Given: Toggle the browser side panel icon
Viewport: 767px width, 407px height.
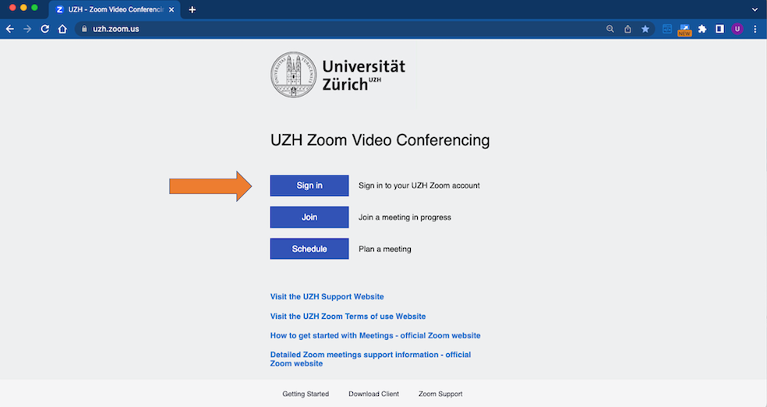Looking at the screenshot, I should coord(719,29).
